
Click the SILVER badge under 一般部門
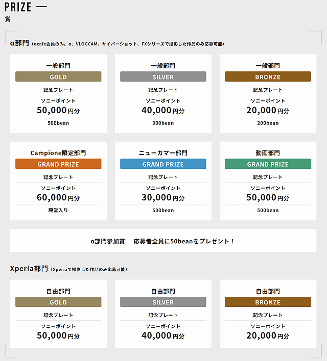pos(163,77)
